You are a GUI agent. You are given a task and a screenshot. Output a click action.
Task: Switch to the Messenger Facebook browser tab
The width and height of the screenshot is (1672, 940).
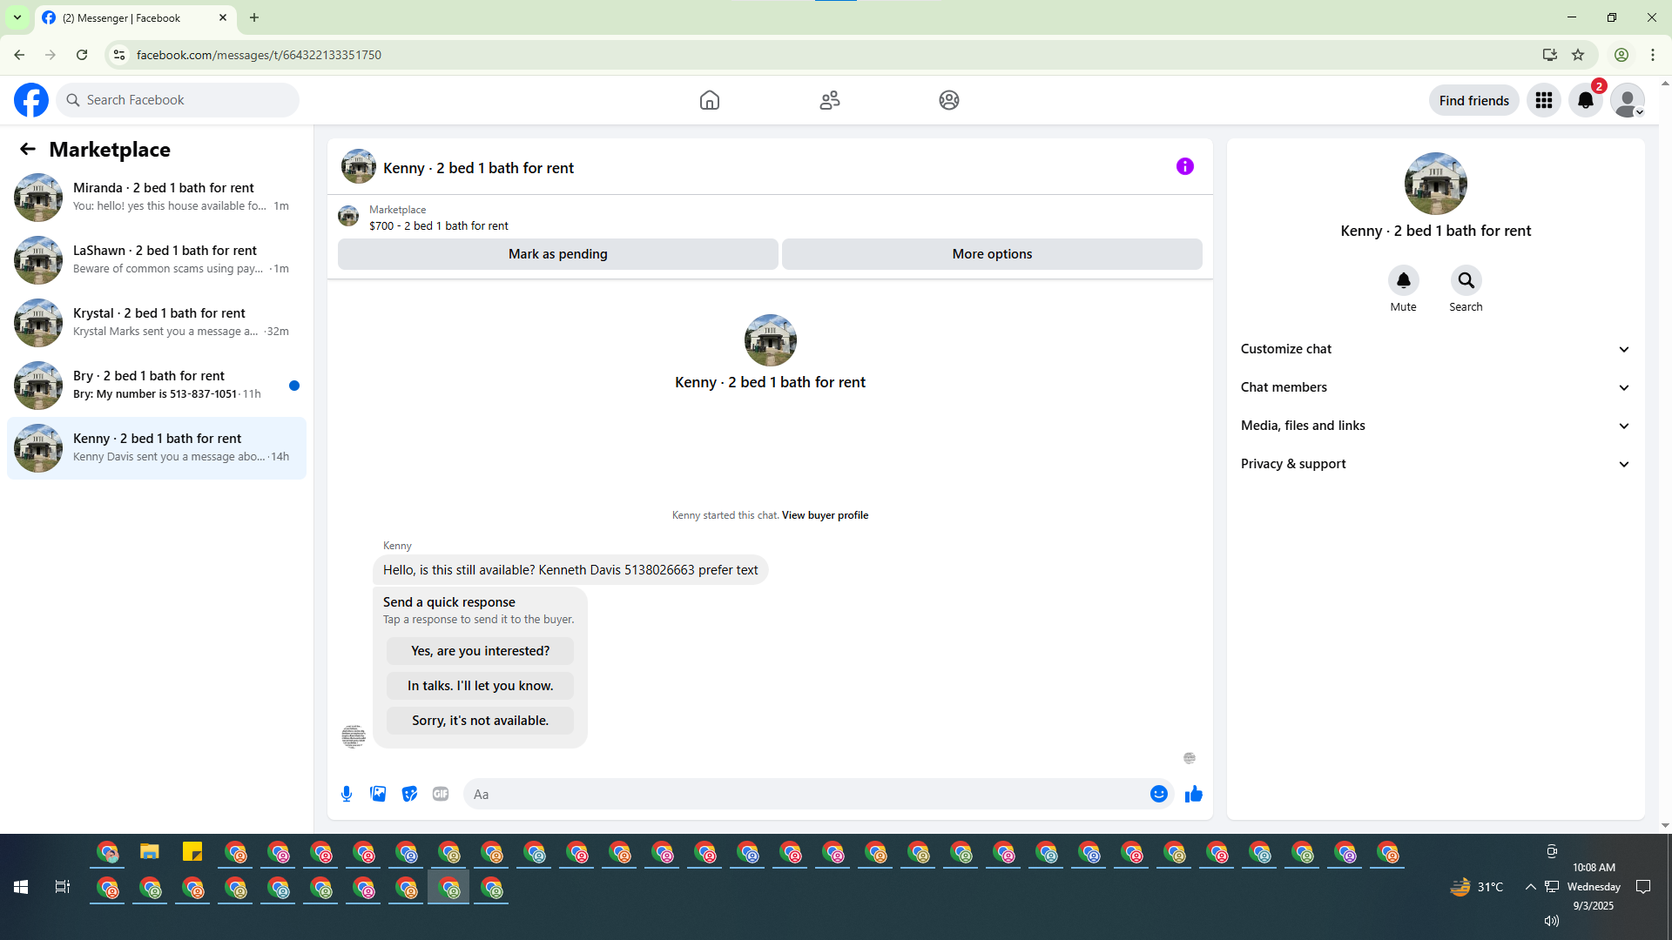(x=135, y=17)
